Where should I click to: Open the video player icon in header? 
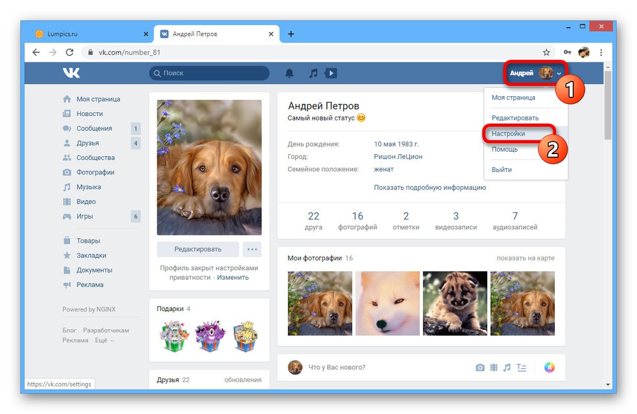click(331, 73)
